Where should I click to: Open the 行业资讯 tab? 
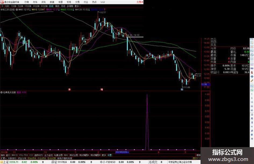point(42,158)
